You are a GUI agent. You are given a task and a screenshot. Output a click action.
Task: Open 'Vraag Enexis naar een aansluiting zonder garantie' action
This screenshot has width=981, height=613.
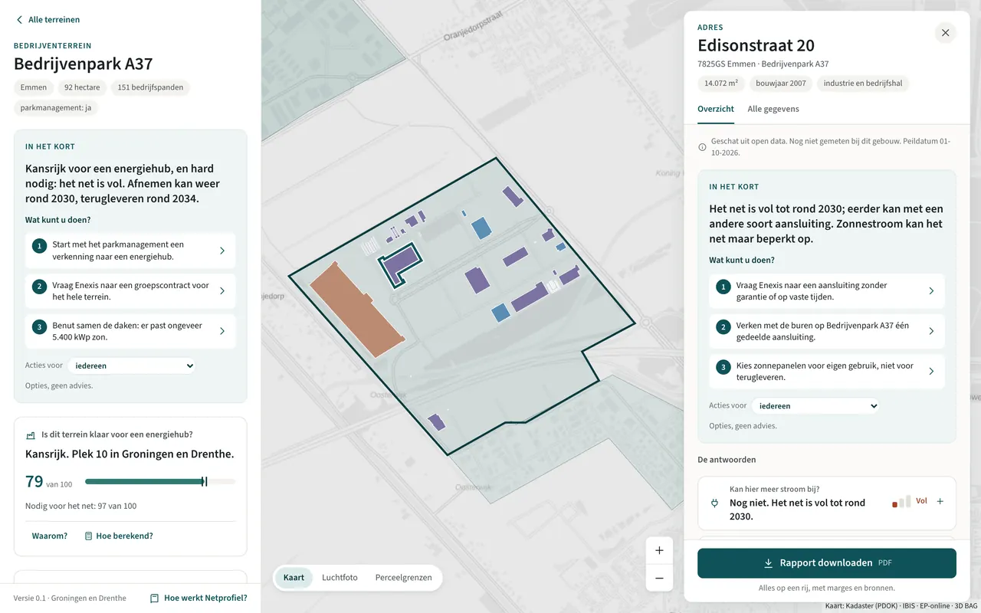[827, 291]
